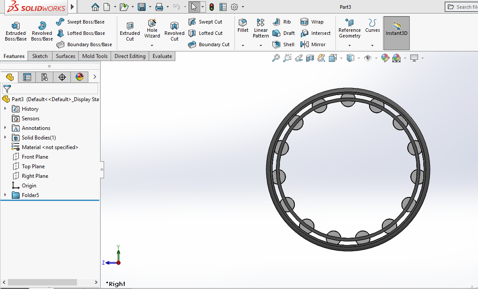Open Reference Geometry

[350, 29]
